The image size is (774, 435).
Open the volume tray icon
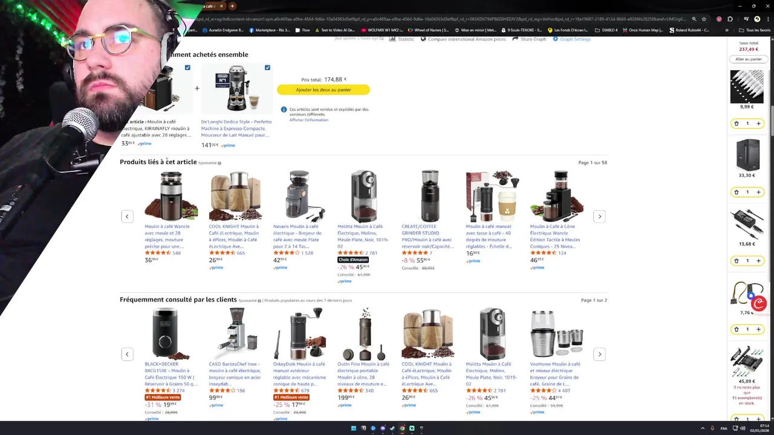(743, 428)
